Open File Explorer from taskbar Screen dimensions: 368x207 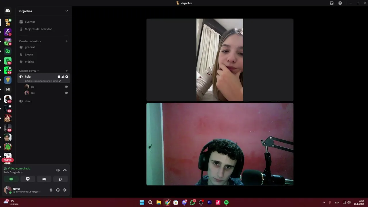[159, 202]
